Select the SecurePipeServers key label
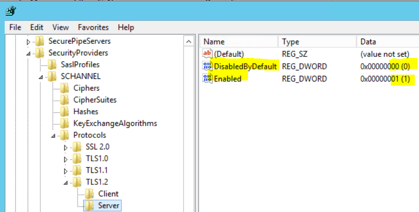The image size is (419, 212). coord(80,41)
